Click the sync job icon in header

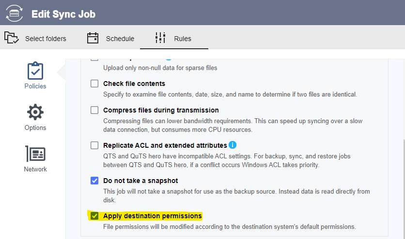pyautogui.click(x=14, y=14)
